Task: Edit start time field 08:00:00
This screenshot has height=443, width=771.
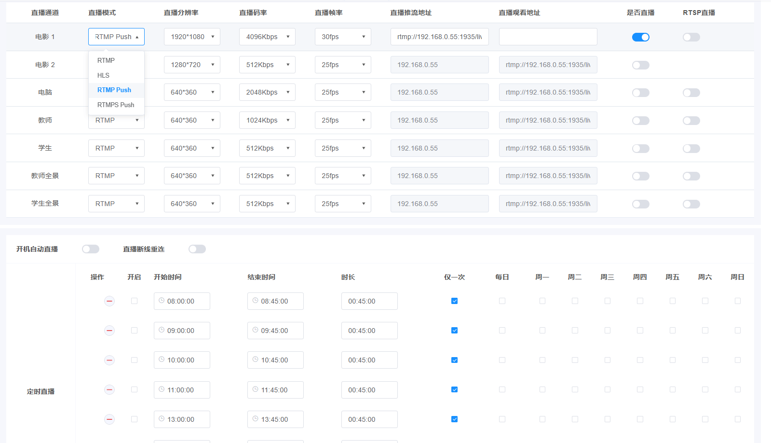Action: coord(182,301)
